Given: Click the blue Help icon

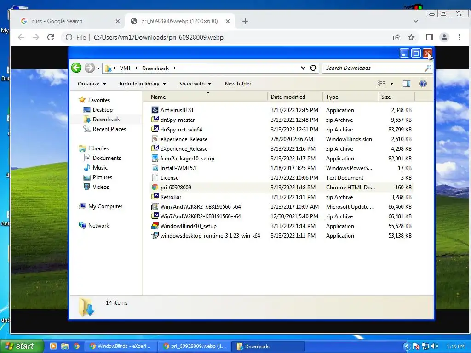Looking at the screenshot, I should tap(423, 84).
